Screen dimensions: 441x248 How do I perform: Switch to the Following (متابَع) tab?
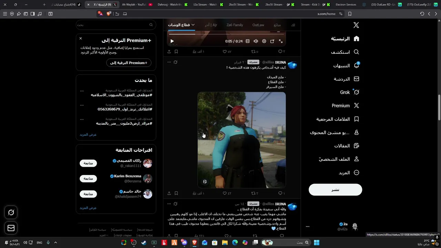click(x=277, y=25)
